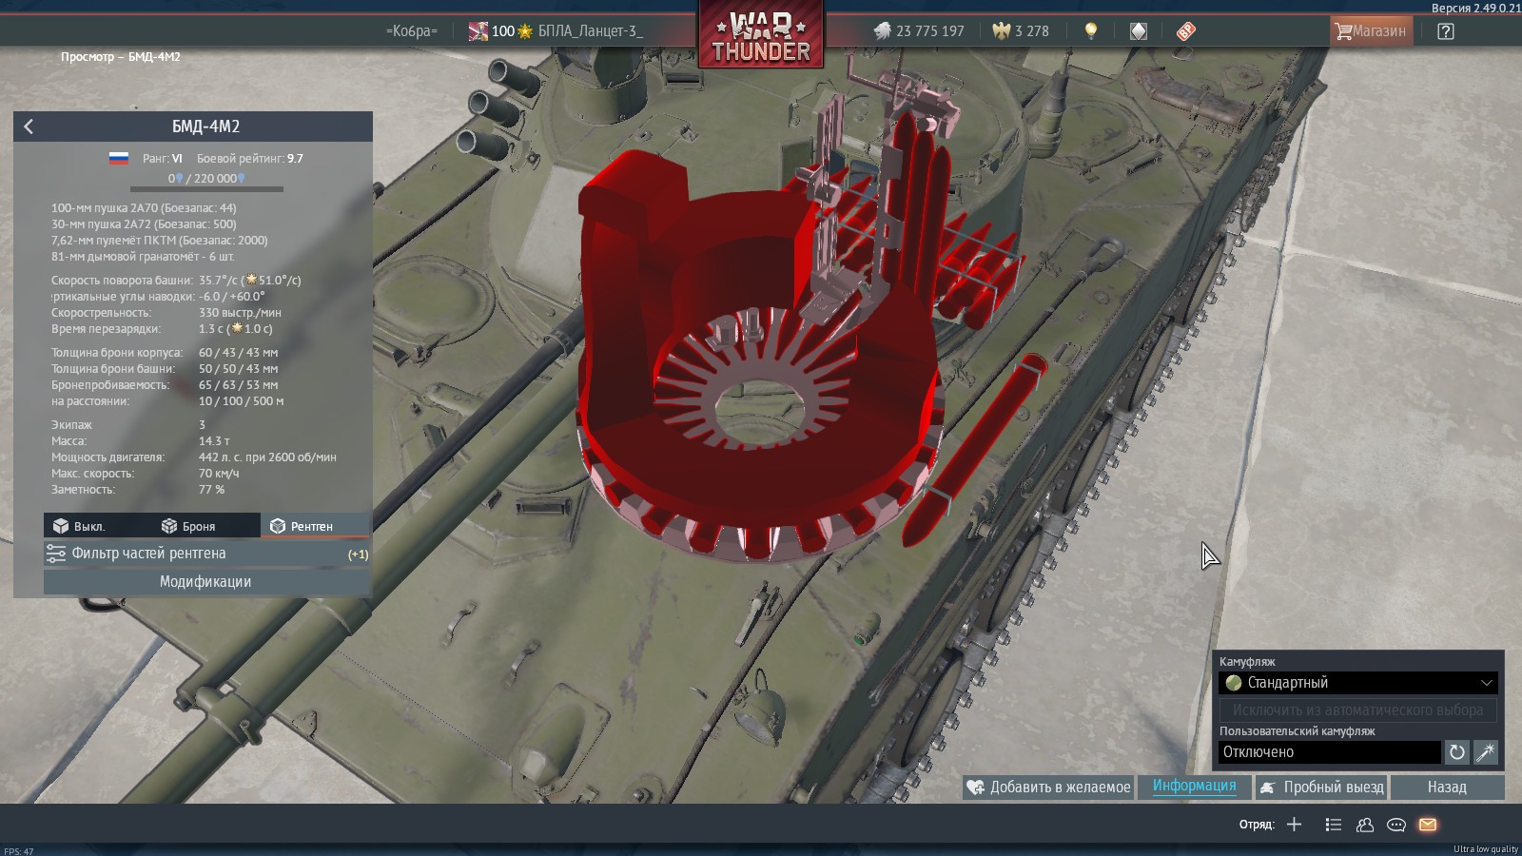Click the research progress bar 0 / 220 000

tap(206, 189)
